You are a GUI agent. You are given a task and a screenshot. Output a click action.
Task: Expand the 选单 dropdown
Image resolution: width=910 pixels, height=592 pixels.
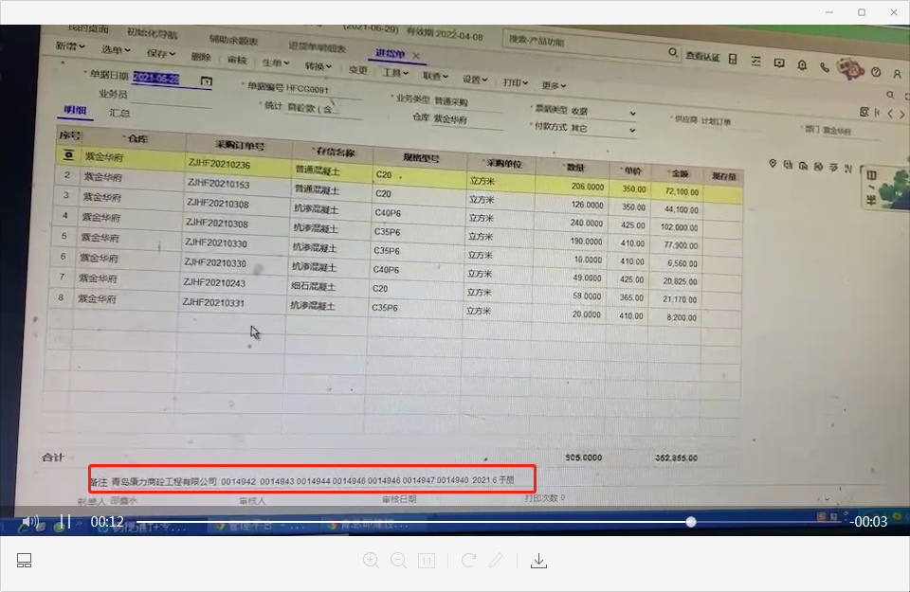(116, 49)
